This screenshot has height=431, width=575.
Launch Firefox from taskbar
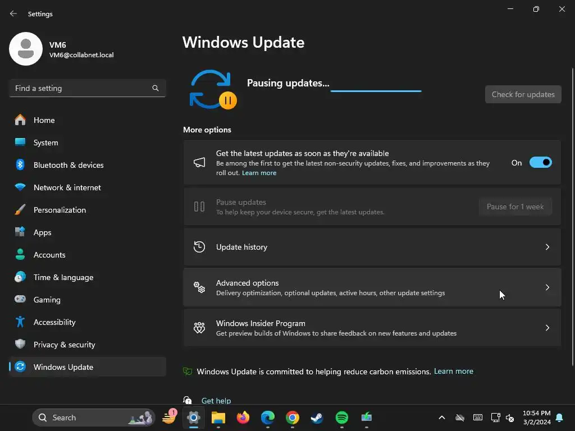click(243, 418)
